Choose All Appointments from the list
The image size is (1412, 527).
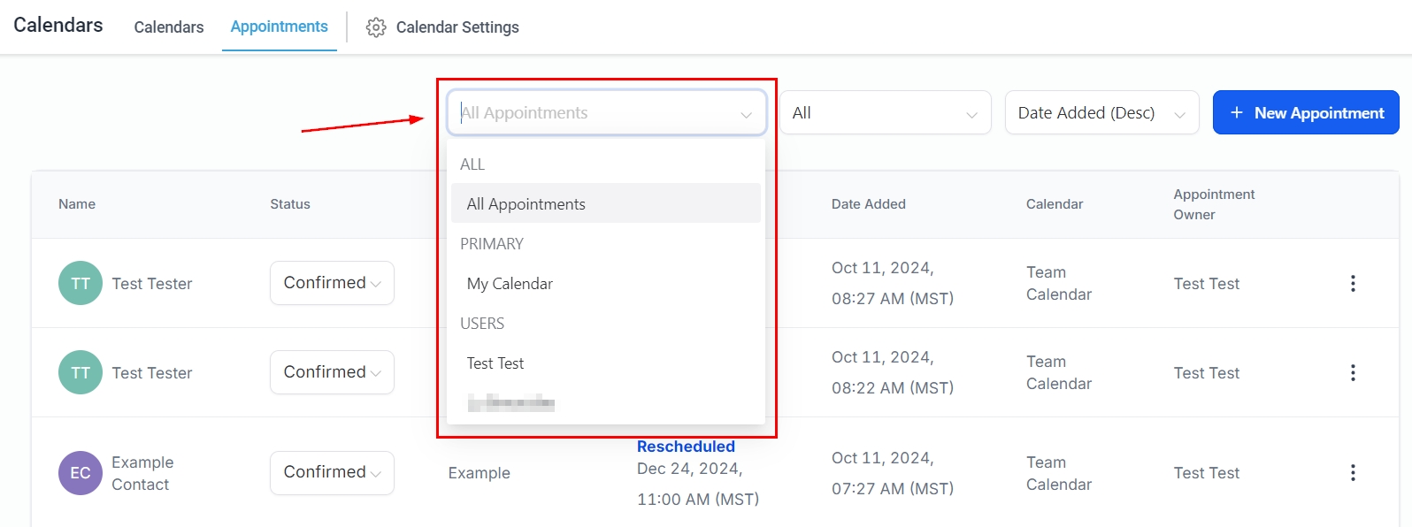pyautogui.click(x=526, y=204)
